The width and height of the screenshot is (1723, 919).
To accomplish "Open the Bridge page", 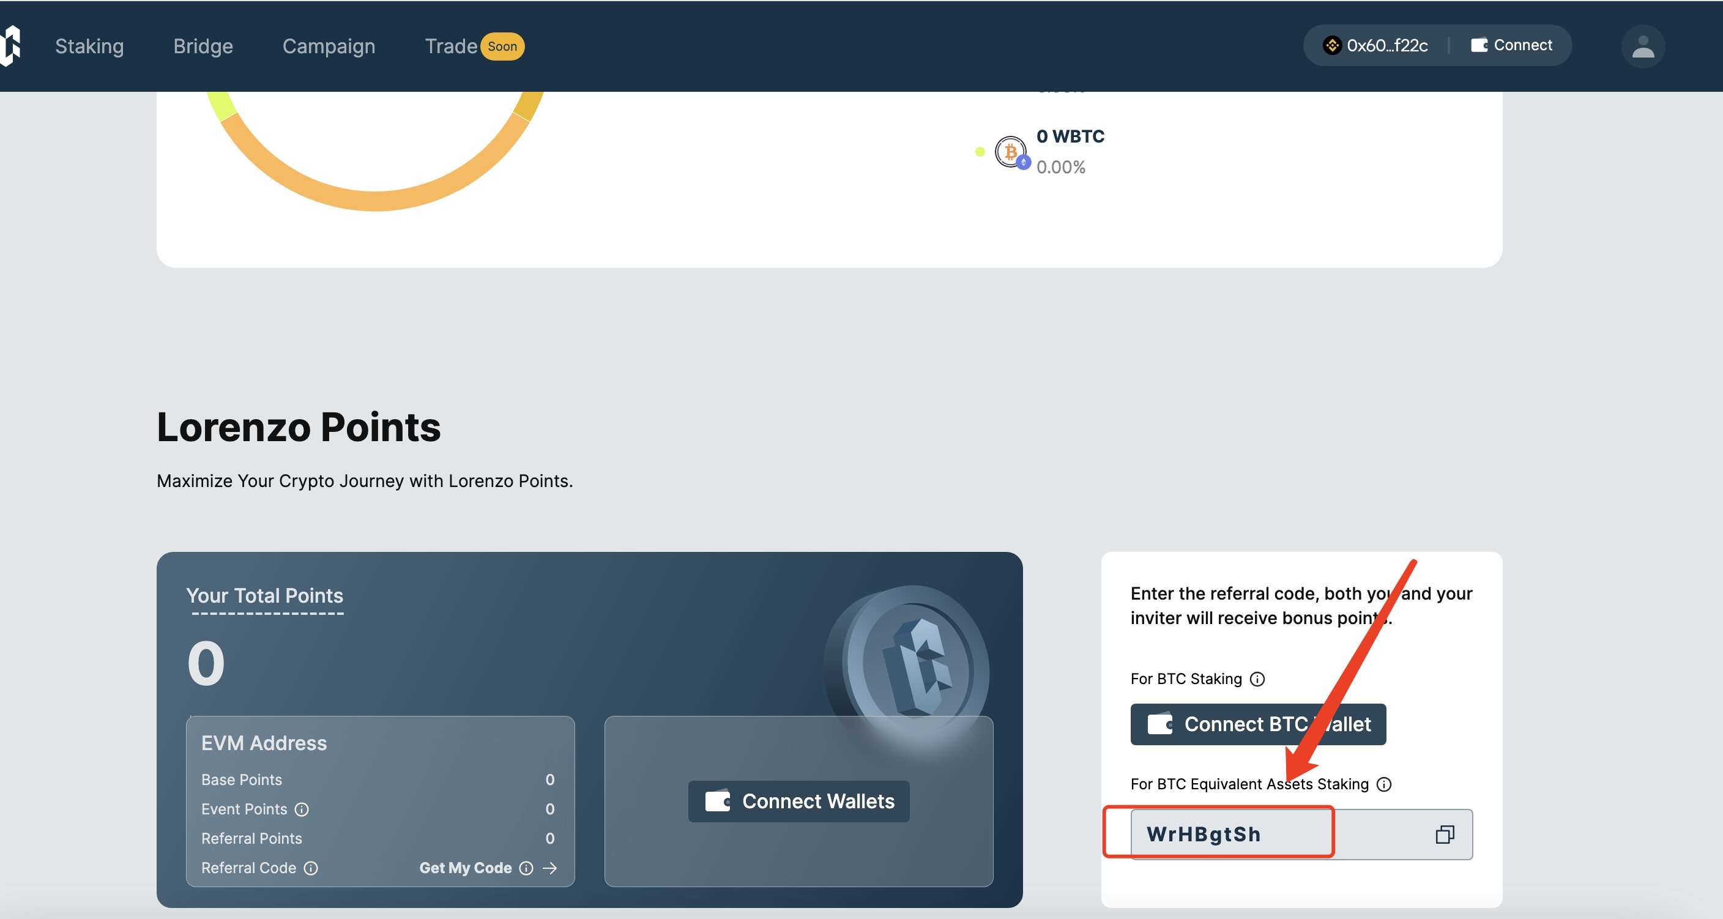I will point(203,46).
